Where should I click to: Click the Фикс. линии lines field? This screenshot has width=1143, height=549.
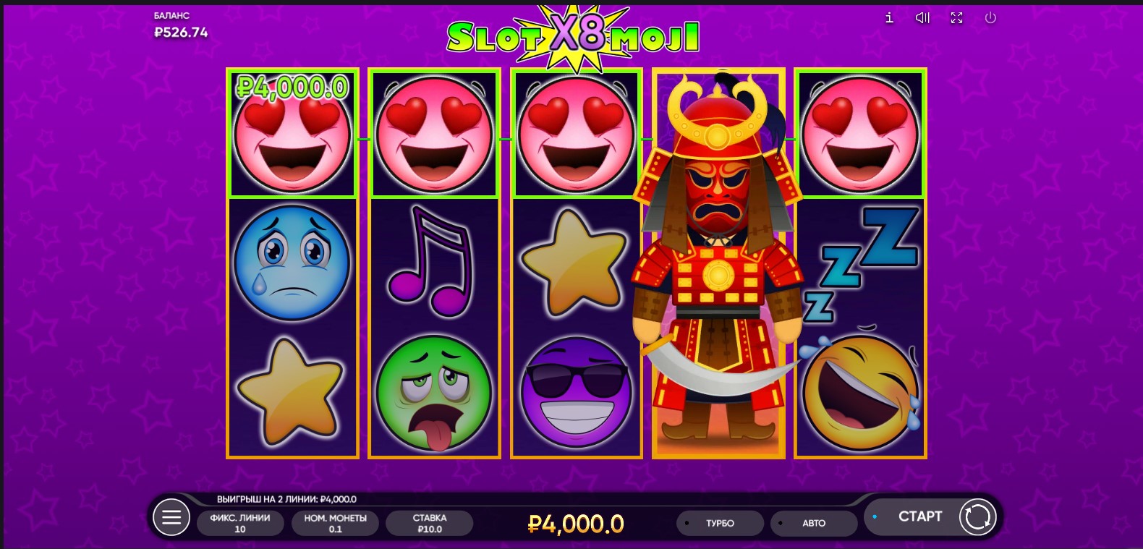(x=240, y=523)
